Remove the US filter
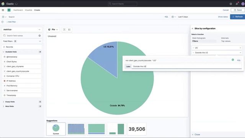 pos(240,48)
